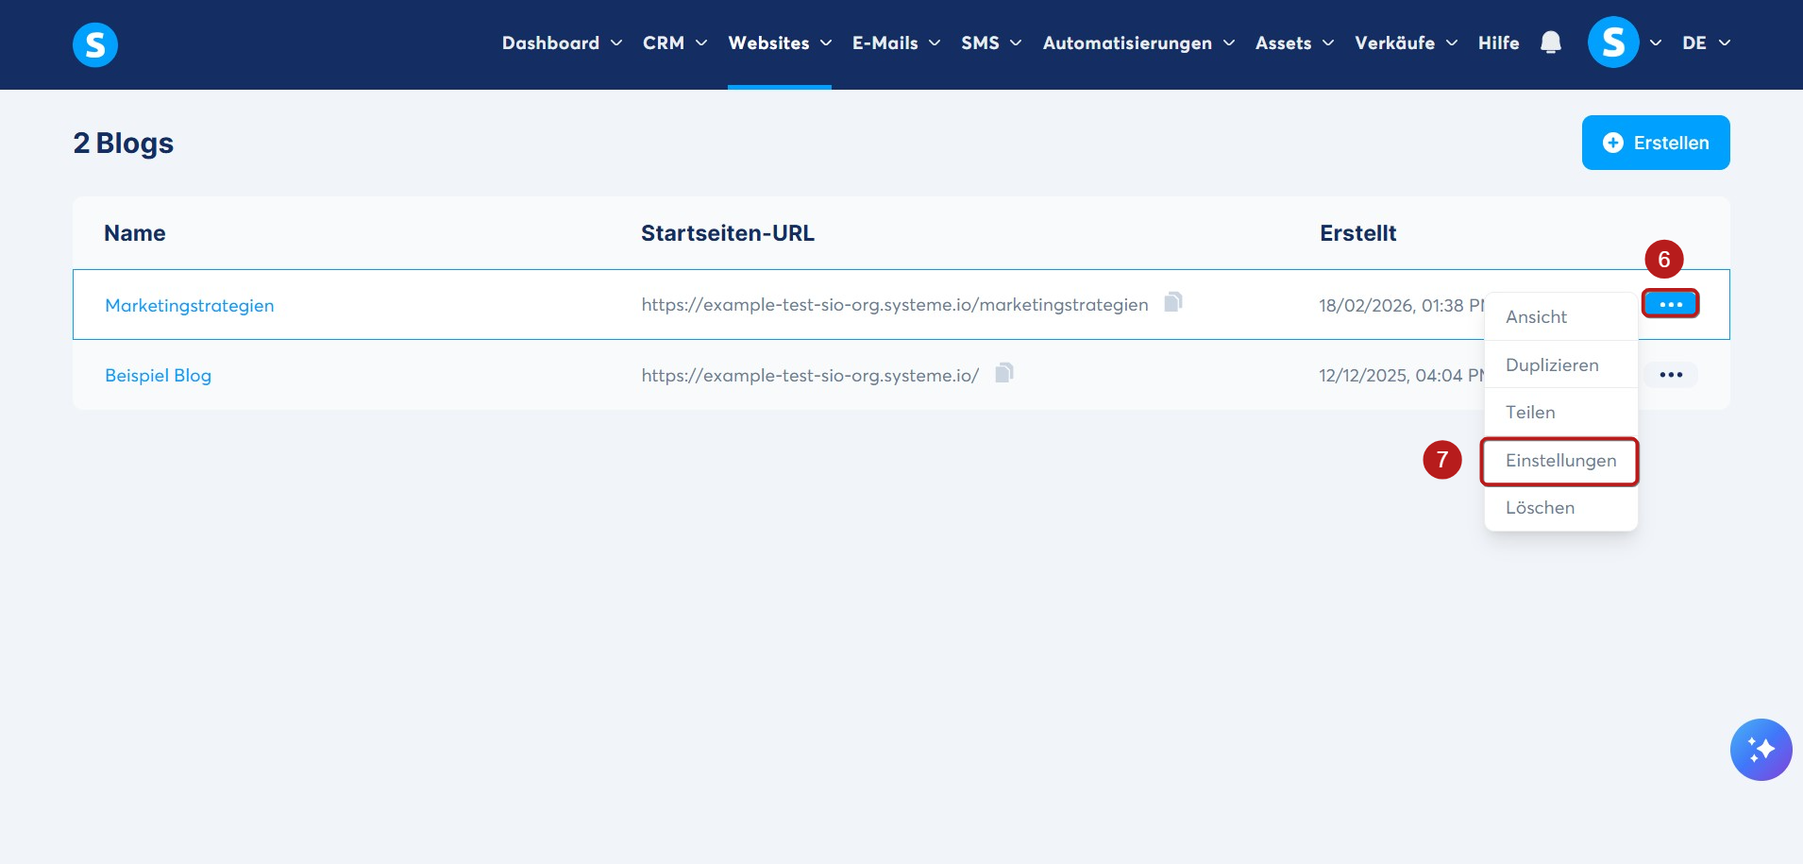Expand the Automatisierungen dropdown menu
The width and height of the screenshot is (1803, 864).
[1138, 43]
